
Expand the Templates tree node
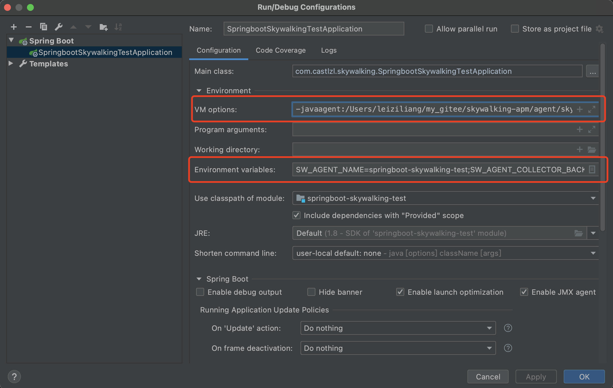[x=11, y=64]
